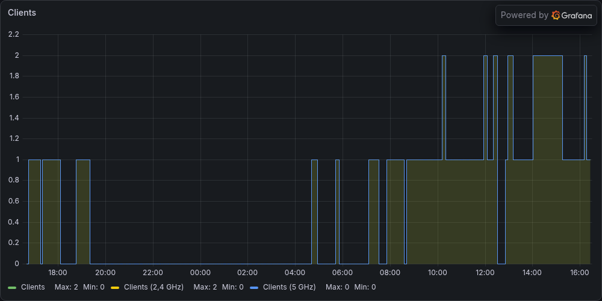Click the 20:00 time axis label
Viewport: 602px width, 301px height.
tap(105, 273)
